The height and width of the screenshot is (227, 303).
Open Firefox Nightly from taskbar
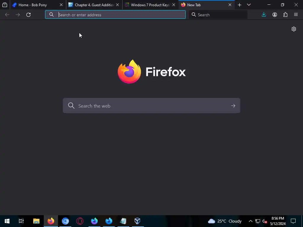coord(94,221)
